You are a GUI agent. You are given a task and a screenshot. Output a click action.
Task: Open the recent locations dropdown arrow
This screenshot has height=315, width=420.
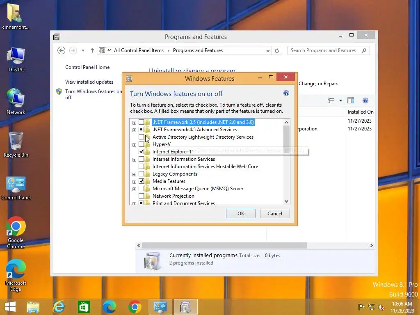pos(83,50)
